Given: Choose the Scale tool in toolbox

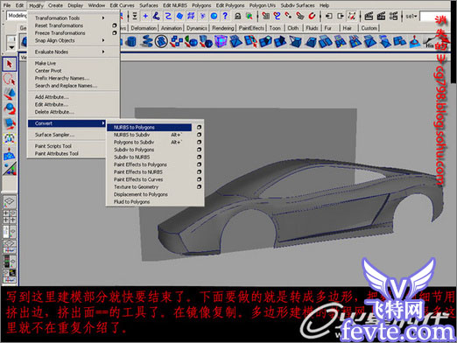Looking at the screenshot, I should point(10,123).
